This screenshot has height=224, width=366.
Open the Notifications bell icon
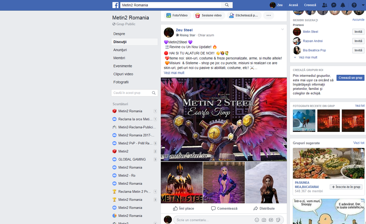(343, 5)
